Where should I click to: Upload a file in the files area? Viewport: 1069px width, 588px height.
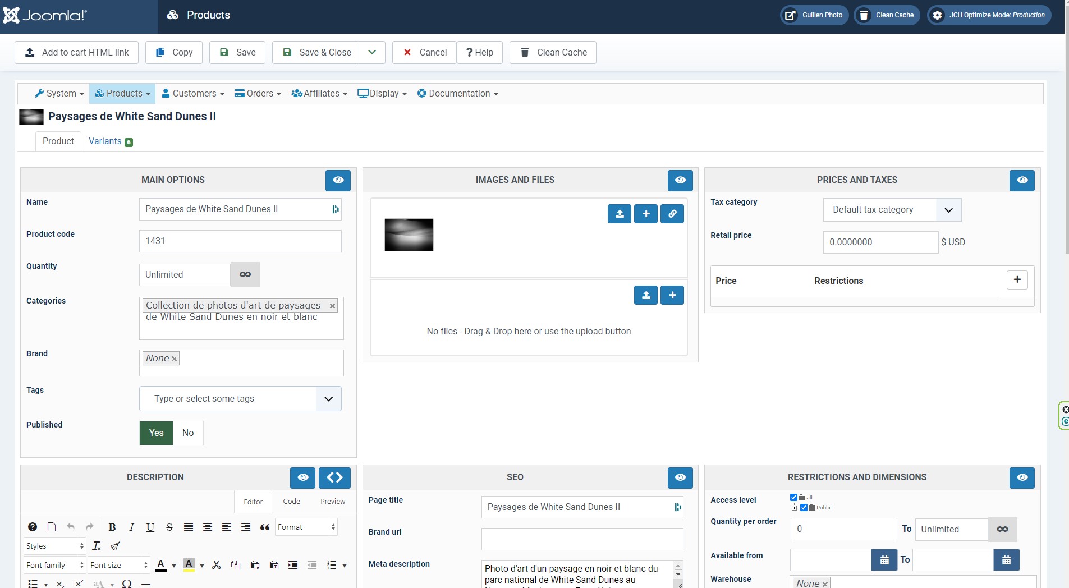(646, 295)
